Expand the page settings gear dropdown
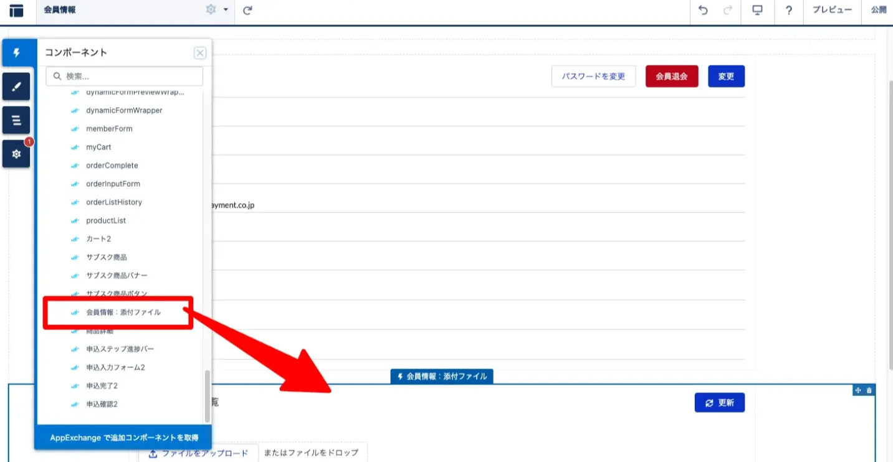This screenshot has width=893, height=462. coord(216,10)
